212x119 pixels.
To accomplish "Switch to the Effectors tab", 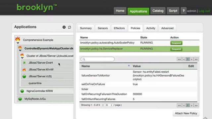I will (x=119, y=28).
